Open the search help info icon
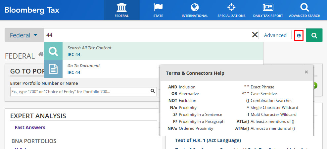Viewport: 327px width, 149px height. pos(299,35)
